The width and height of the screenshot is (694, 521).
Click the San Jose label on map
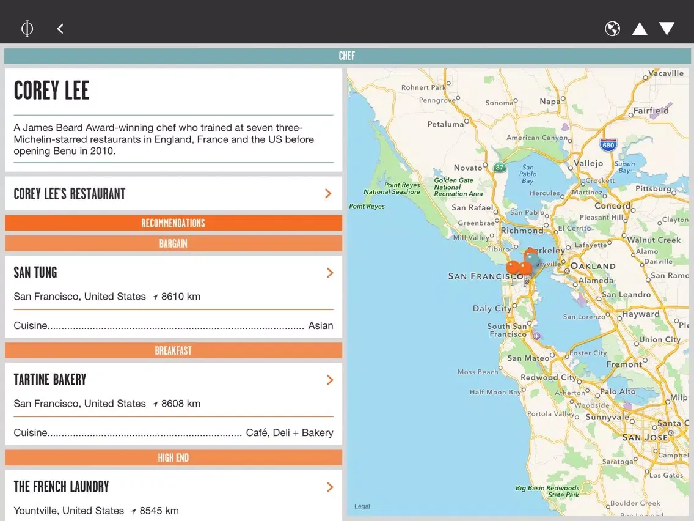[645, 437]
